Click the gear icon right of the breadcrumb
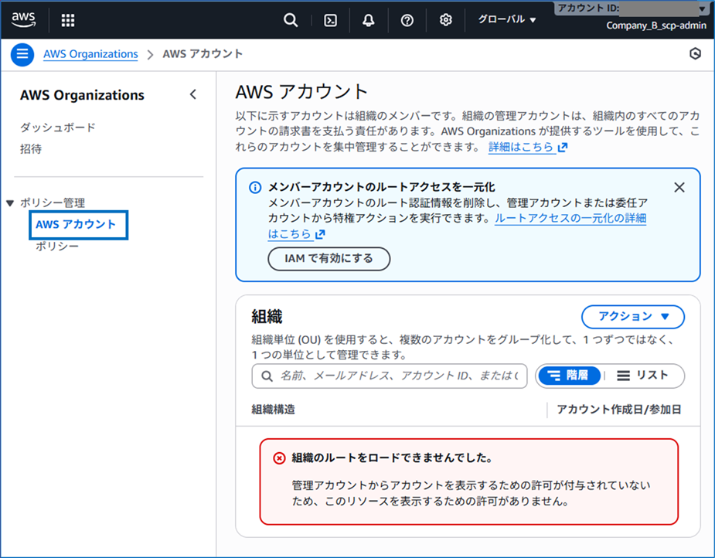The height and width of the screenshot is (558, 715). [694, 54]
